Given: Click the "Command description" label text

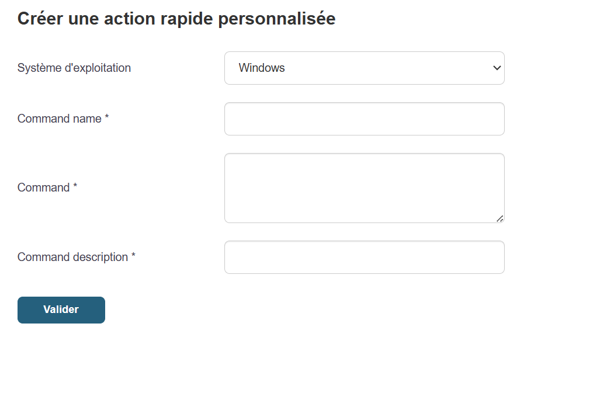Looking at the screenshot, I should (72, 258).
